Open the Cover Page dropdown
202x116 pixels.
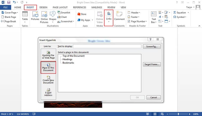[x=10, y=13]
